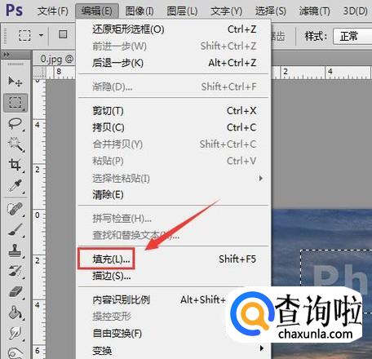Select the Rectangular Marquee tool
The width and height of the screenshot is (372, 359).
pyautogui.click(x=15, y=103)
